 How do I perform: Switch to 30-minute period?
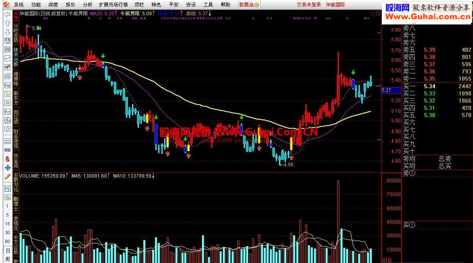point(7,233)
